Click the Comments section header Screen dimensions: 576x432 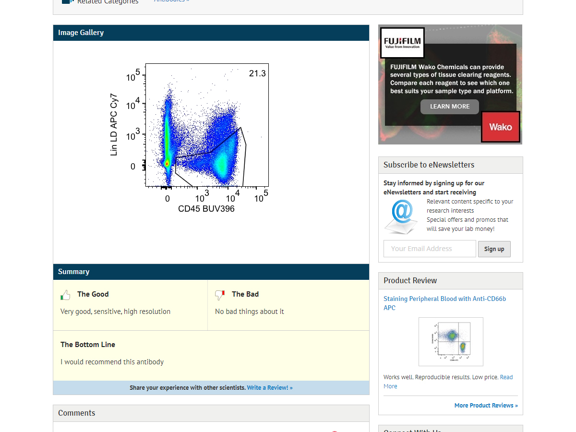coord(76,413)
